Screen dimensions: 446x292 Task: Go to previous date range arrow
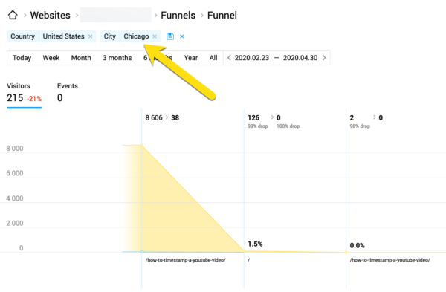[229, 58]
